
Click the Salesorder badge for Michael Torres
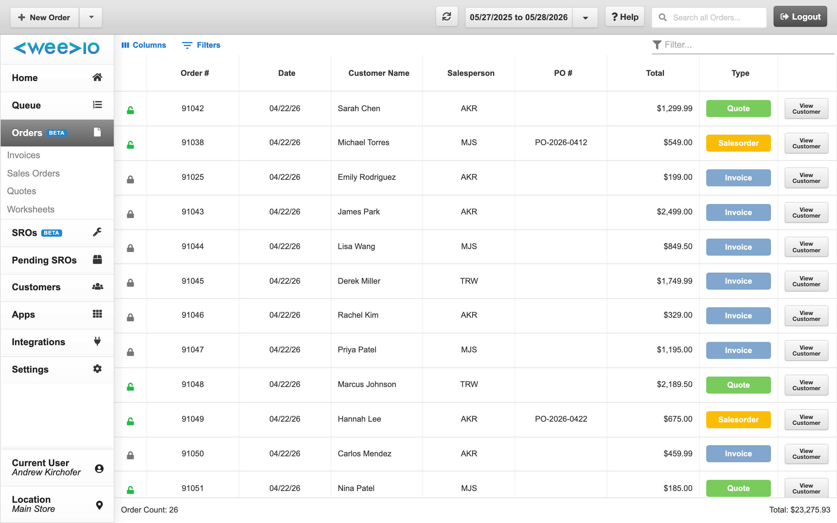738,143
